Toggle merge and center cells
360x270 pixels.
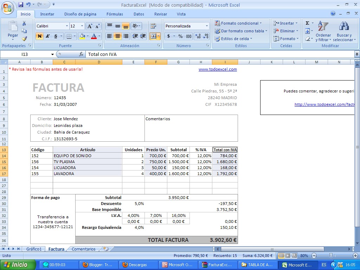(153, 36)
